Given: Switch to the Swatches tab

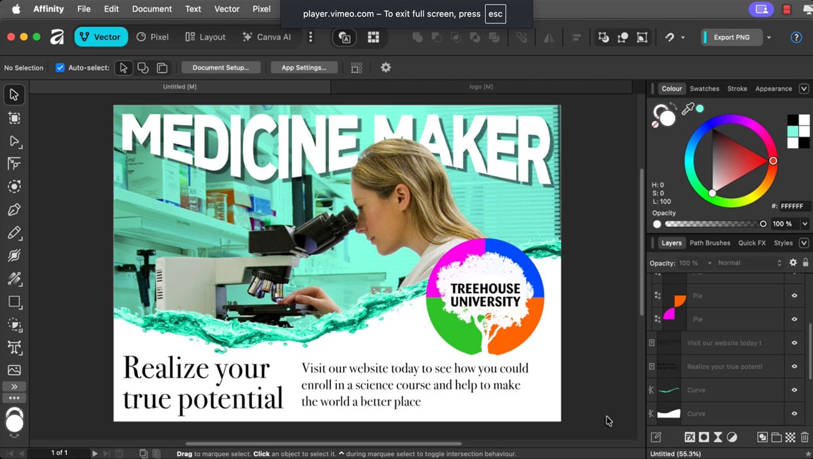Looking at the screenshot, I should pos(704,89).
